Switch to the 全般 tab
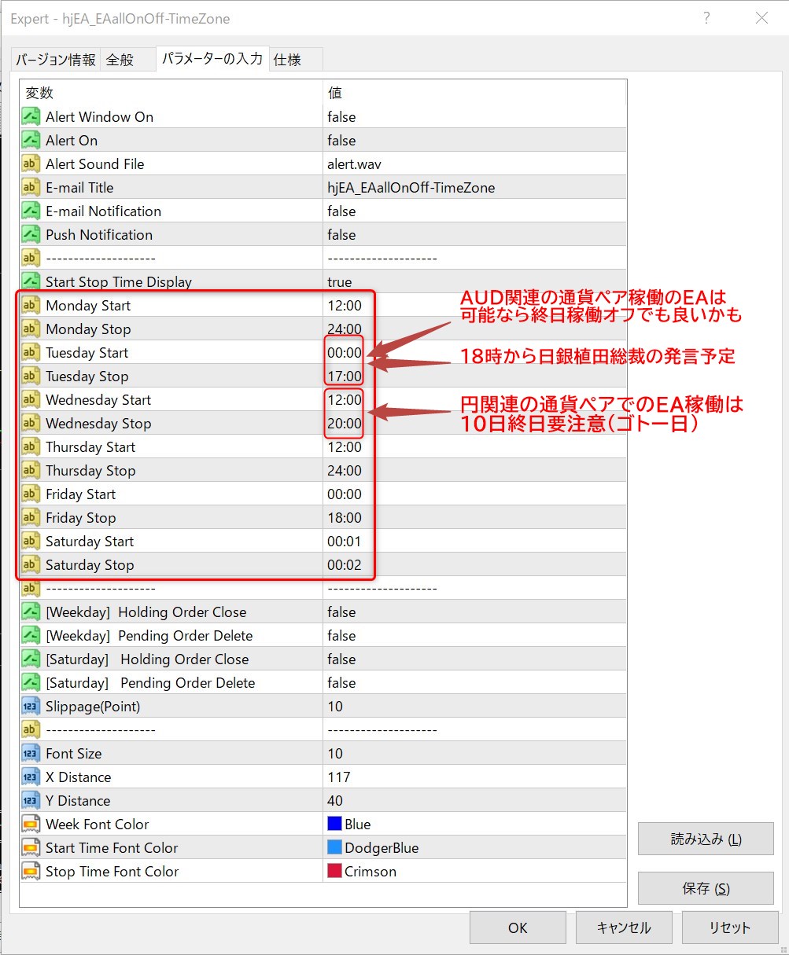 [120, 60]
